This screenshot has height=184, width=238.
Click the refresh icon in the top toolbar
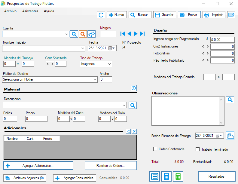tap(101, 15)
